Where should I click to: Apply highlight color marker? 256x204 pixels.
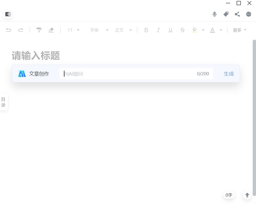[x=195, y=30]
